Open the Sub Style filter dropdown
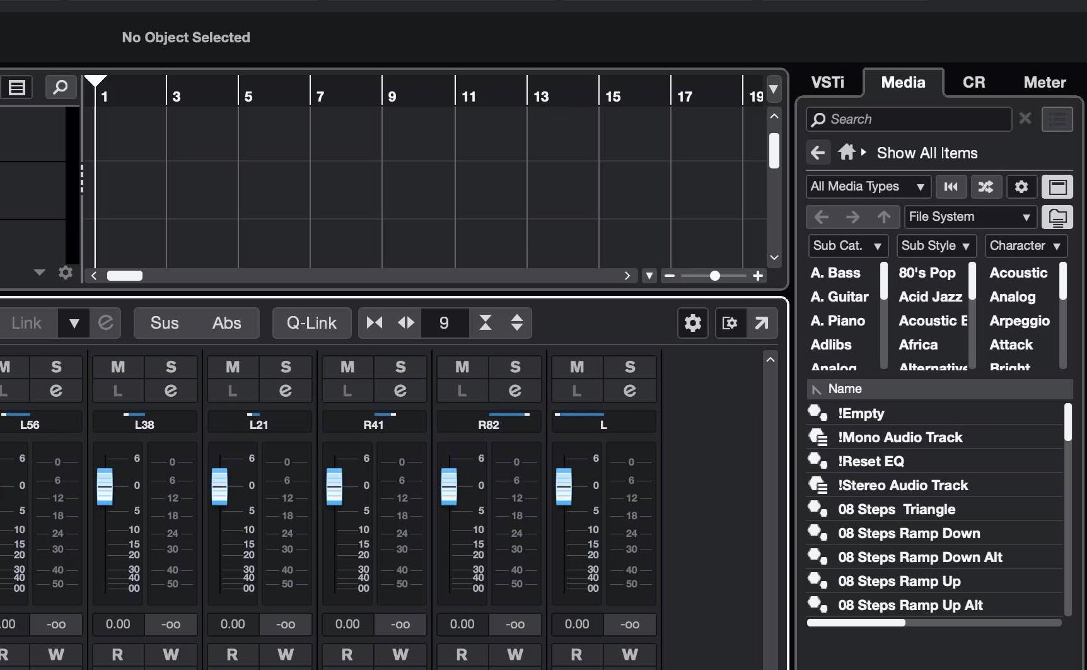The height and width of the screenshot is (670, 1087). pyautogui.click(x=936, y=246)
